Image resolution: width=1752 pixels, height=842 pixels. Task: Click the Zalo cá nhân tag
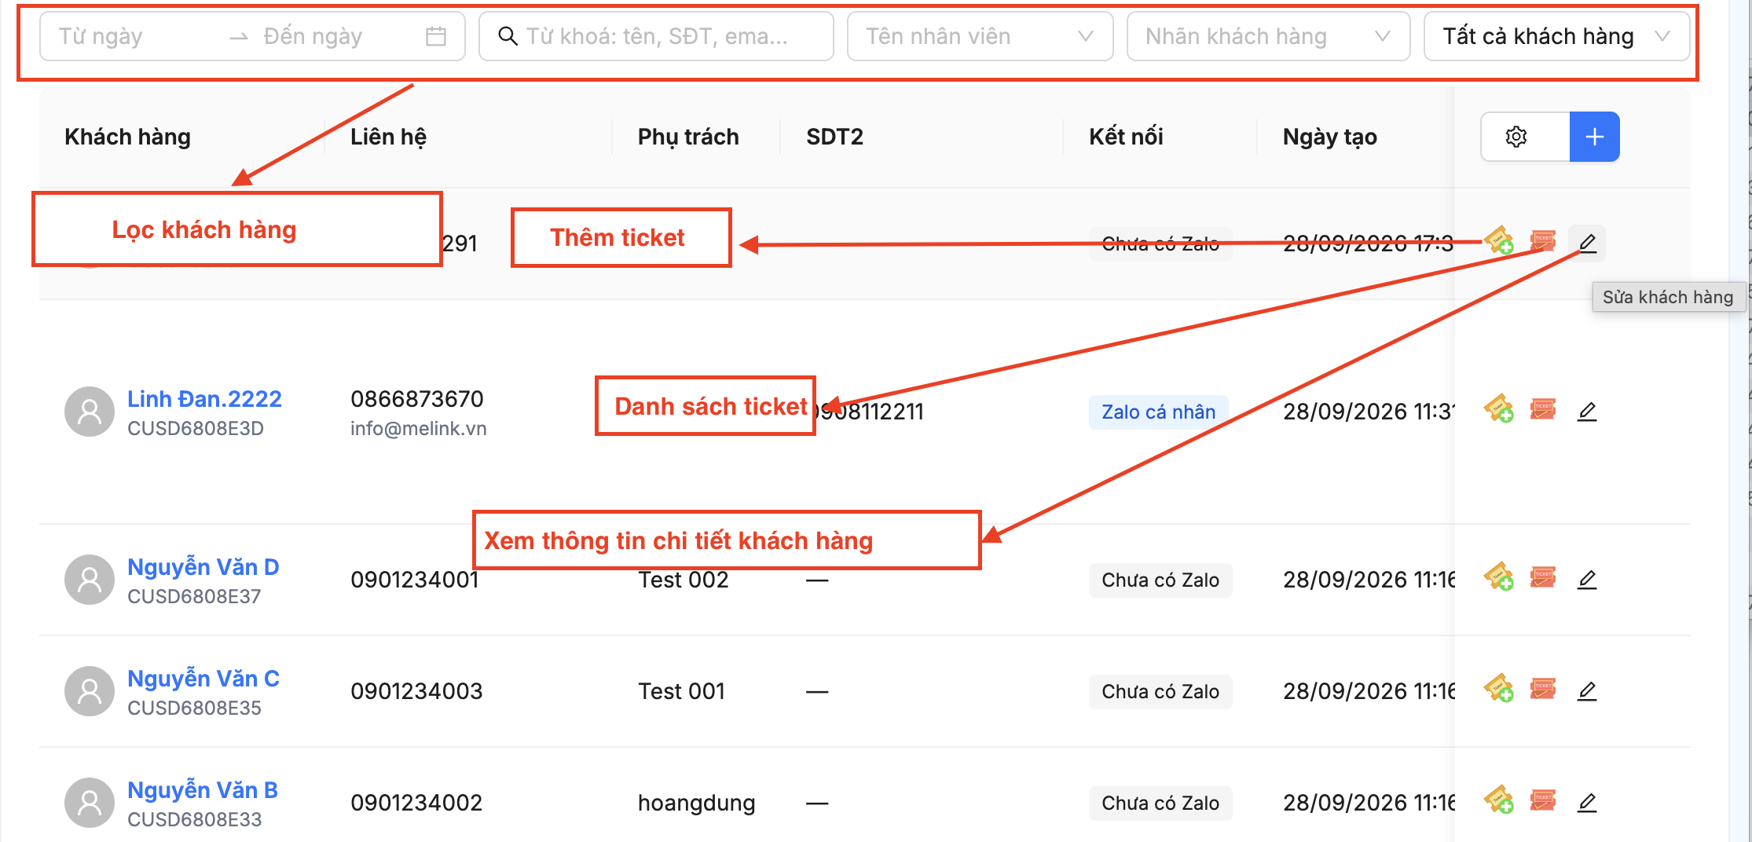(x=1158, y=412)
